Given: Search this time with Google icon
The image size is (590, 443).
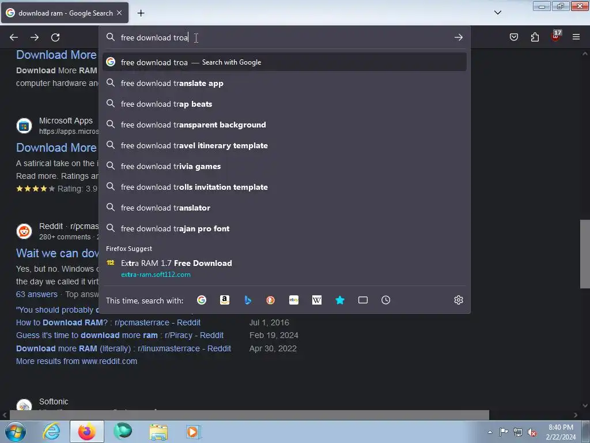Looking at the screenshot, I should pyautogui.click(x=202, y=300).
